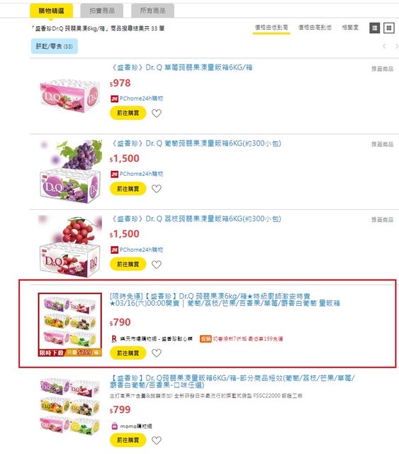Go to next category with right chevron

[397, 46]
